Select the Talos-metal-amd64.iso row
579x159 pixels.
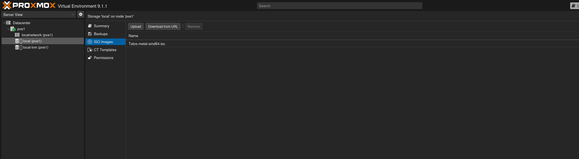147,44
